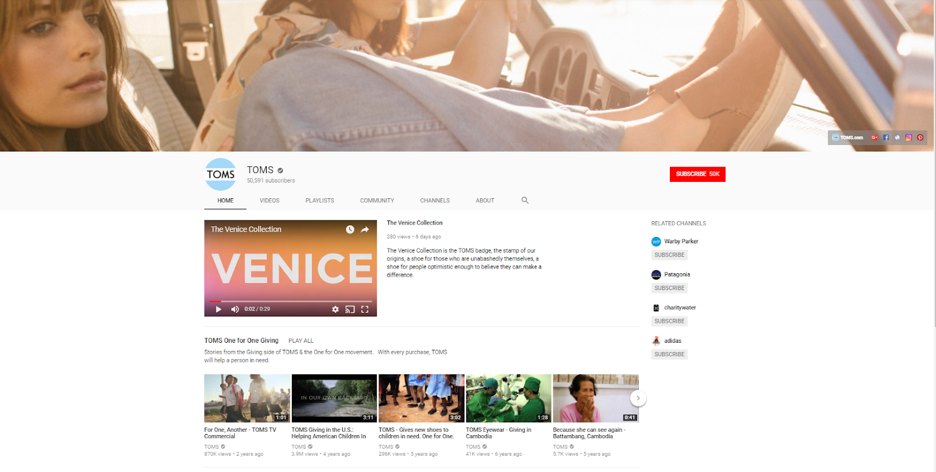Go to the Community tab
The height and width of the screenshot is (472, 936).
pyautogui.click(x=377, y=201)
